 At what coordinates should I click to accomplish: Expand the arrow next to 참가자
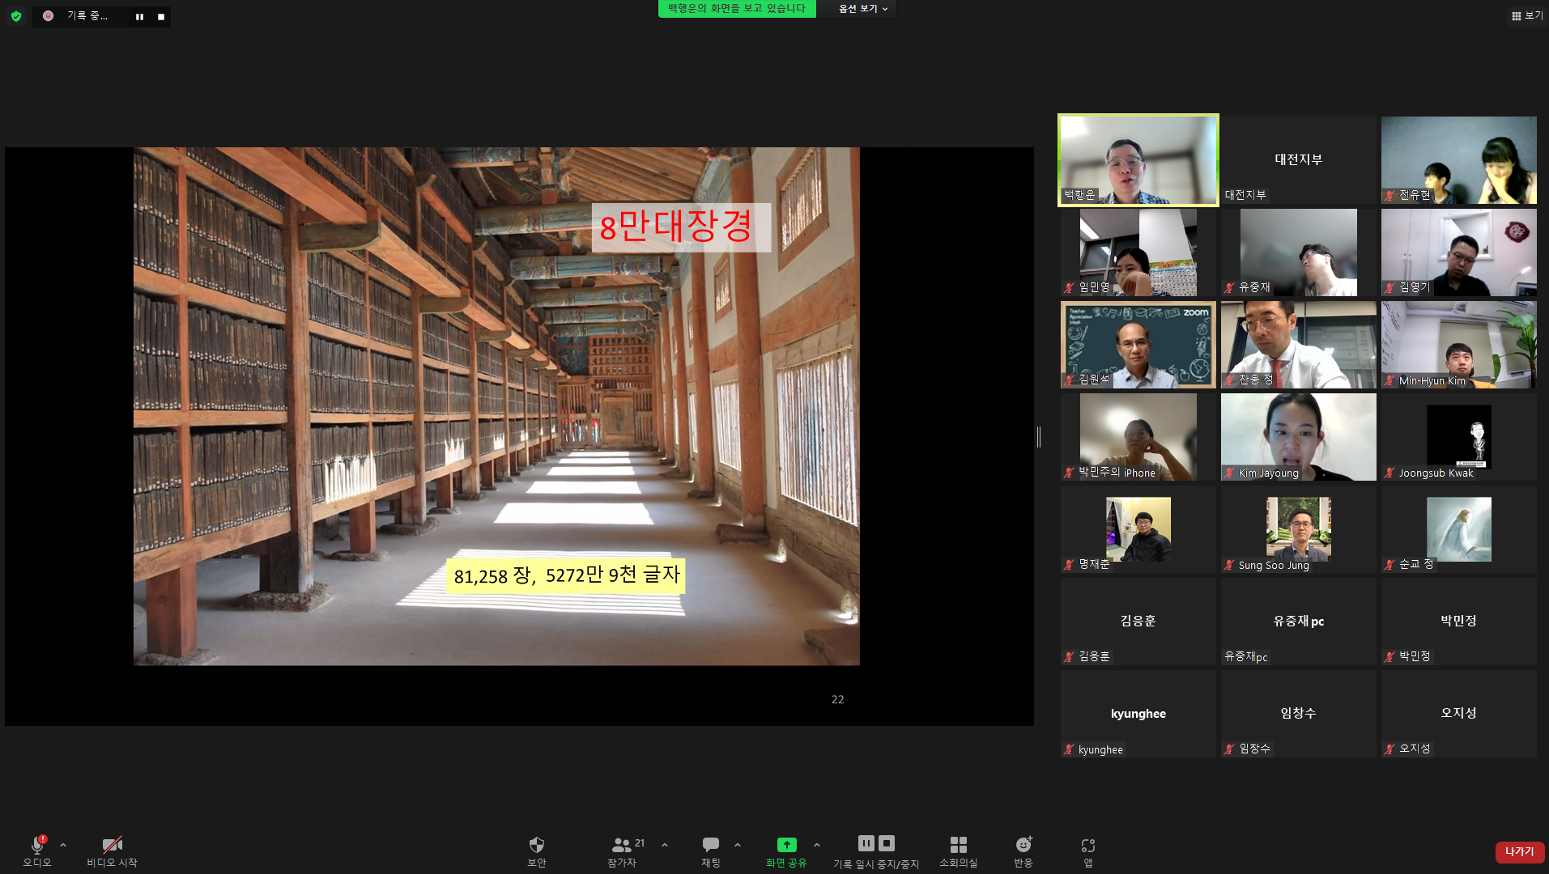tap(665, 845)
